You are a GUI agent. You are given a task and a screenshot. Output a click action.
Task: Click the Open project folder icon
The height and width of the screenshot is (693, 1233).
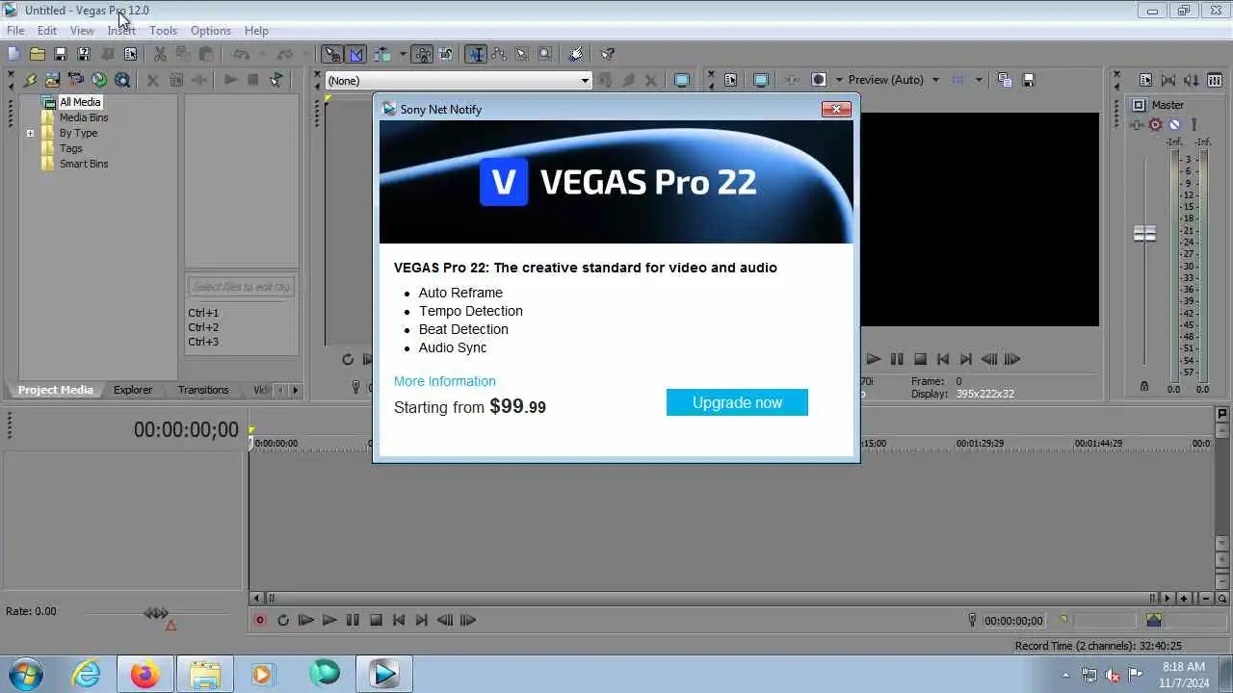click(37, 54)
